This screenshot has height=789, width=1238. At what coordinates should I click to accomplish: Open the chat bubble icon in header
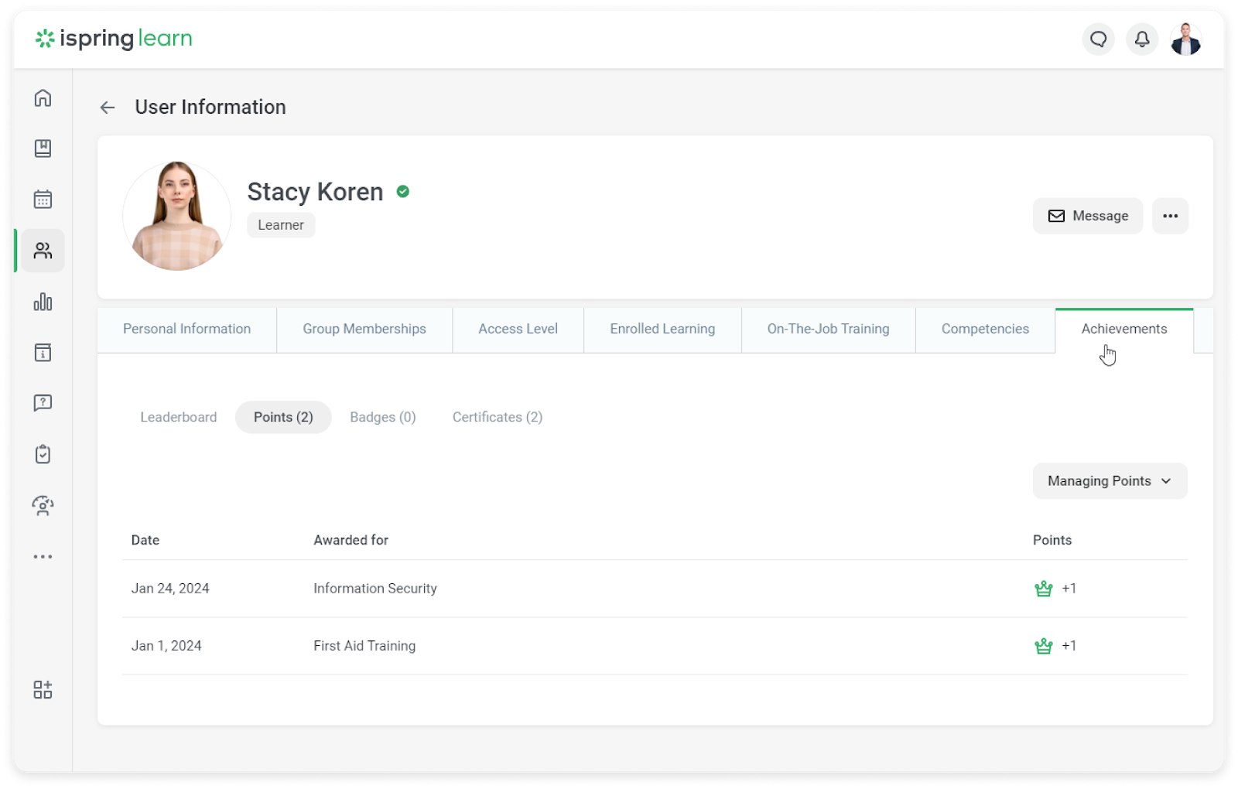[x=1098, y=39]
